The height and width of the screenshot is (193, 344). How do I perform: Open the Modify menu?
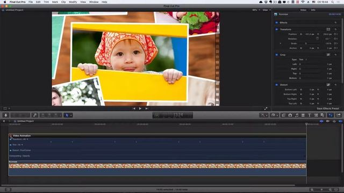[x=73, y=2]
